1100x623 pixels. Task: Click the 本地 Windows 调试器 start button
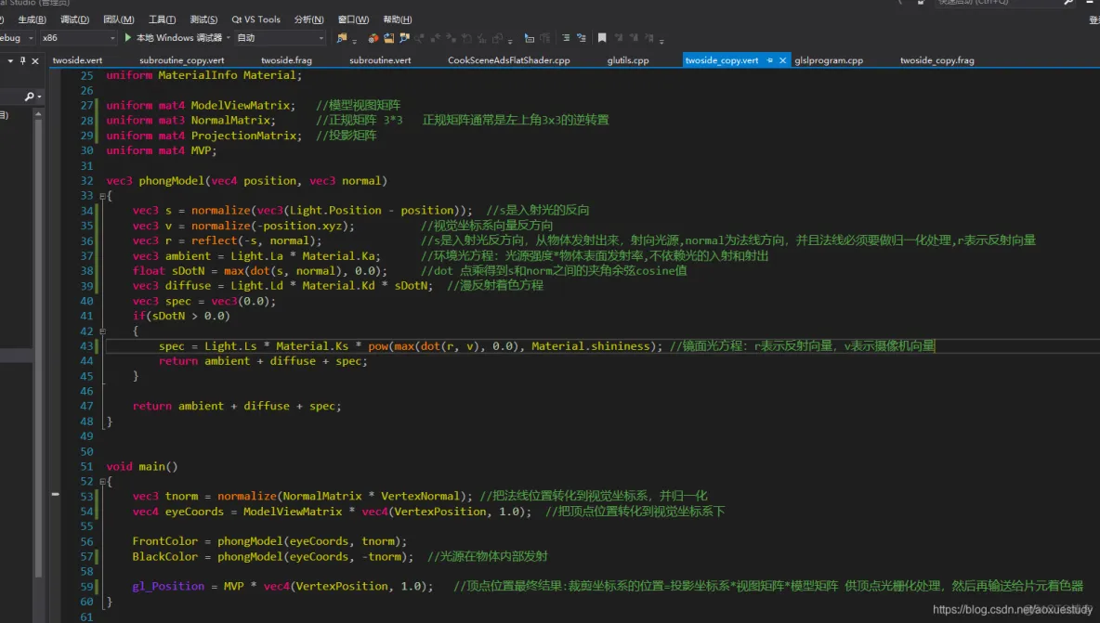click(x=174, y=38)
